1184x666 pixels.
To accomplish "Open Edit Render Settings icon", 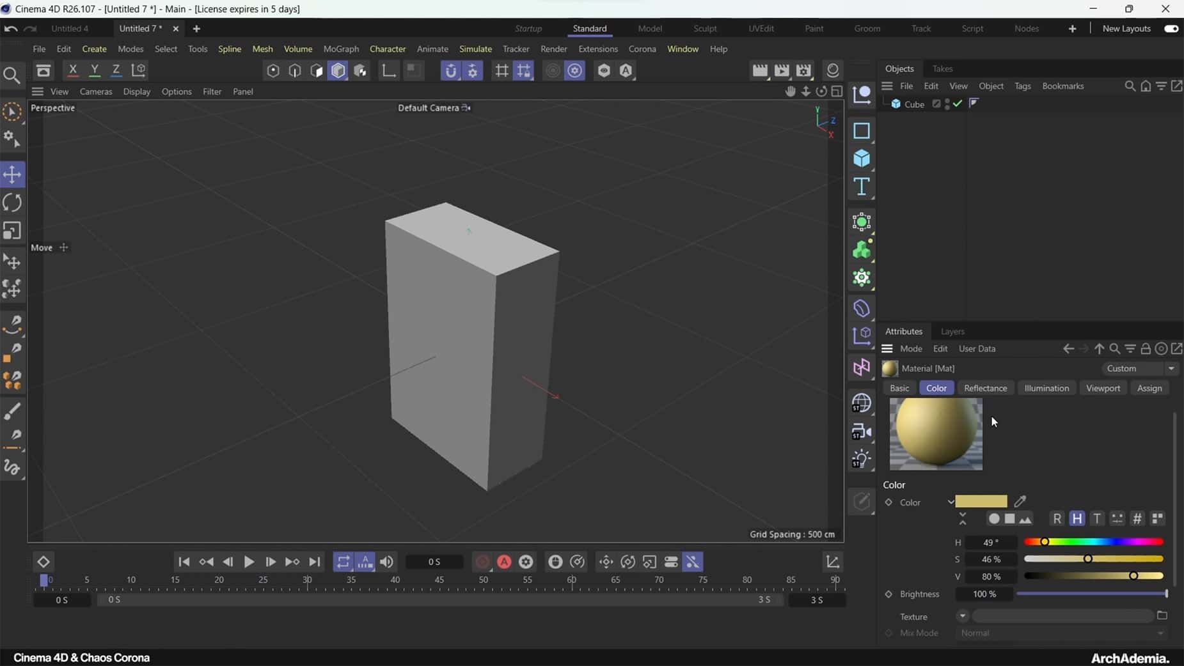I will coord(804,70).
